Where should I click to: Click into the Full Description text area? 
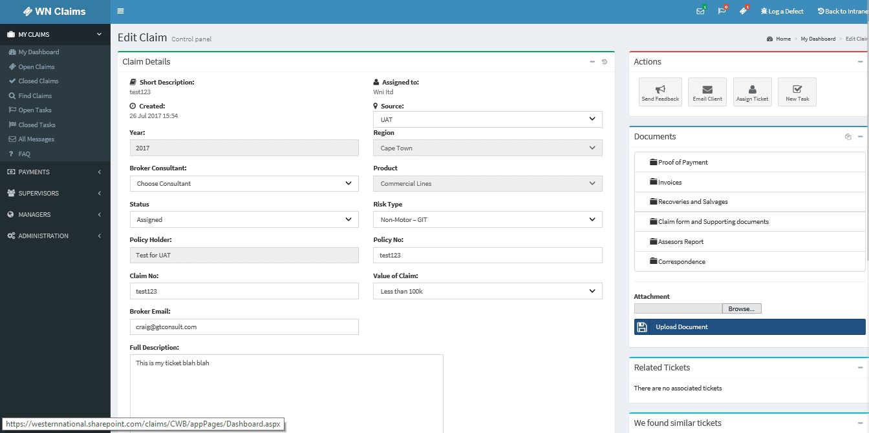(x=286, y=394)
